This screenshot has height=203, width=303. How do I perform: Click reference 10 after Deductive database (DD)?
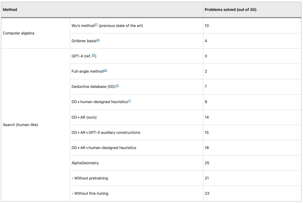point(117,86)
